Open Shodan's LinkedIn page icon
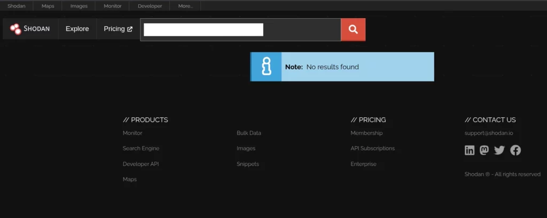The image size is (547, 218). 470,150
